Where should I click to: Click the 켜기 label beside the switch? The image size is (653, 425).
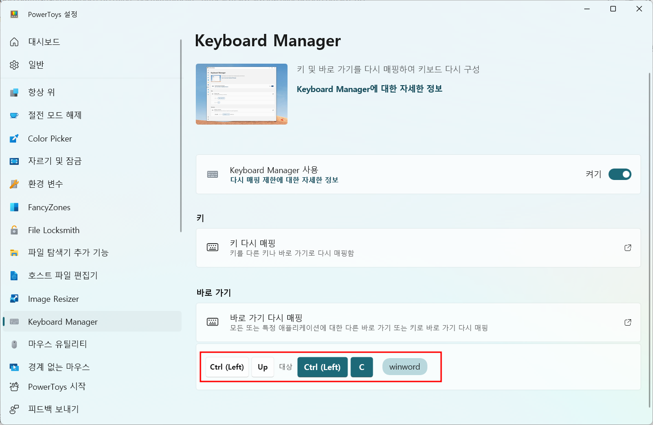tap(593, 174)
